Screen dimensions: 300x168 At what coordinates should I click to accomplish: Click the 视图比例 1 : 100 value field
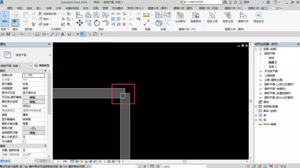(x=33, y=75)
